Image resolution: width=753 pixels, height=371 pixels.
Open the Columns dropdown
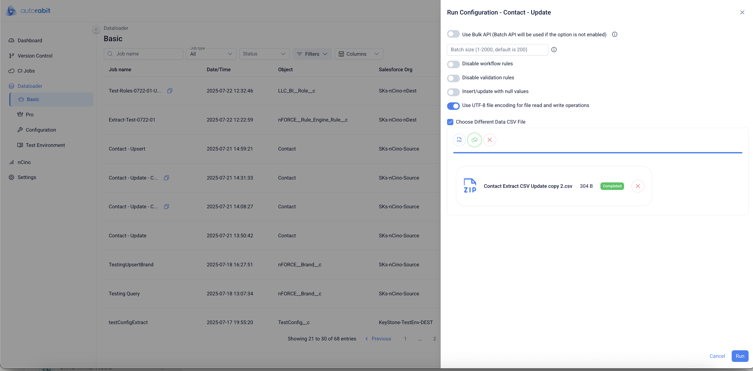(x=358, y=54)
